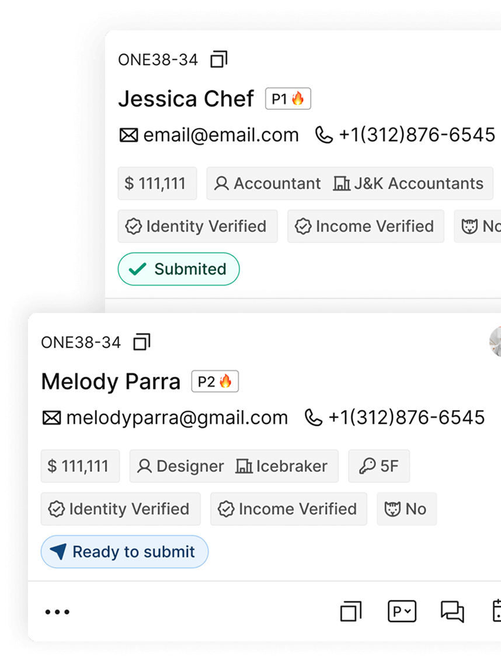
Task: Open the comments chat icon in bottom toolbar
Action: point(452,612)
